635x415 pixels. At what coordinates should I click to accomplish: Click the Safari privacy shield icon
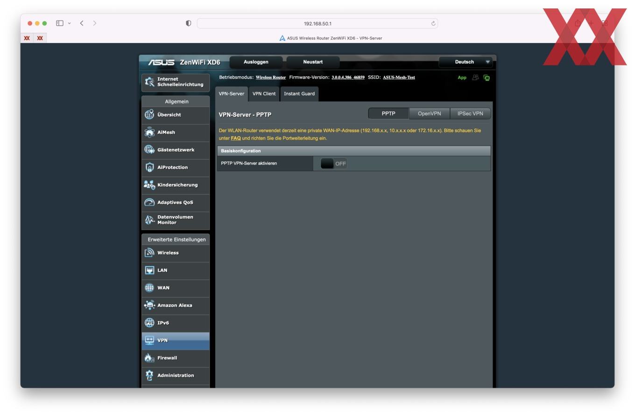189,23
